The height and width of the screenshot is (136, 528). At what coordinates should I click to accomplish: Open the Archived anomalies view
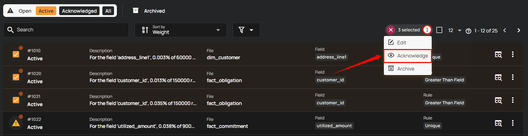pos(154,11)
